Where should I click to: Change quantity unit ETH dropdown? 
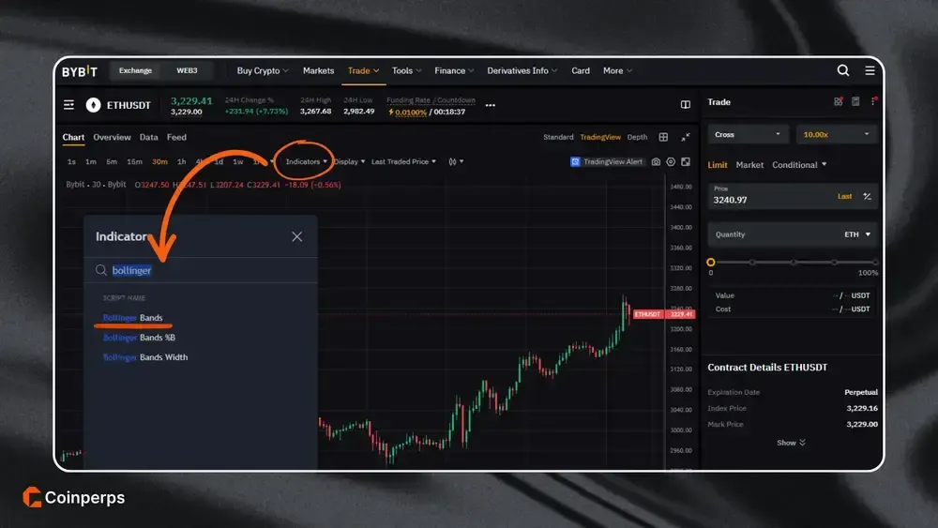point(857,234)
